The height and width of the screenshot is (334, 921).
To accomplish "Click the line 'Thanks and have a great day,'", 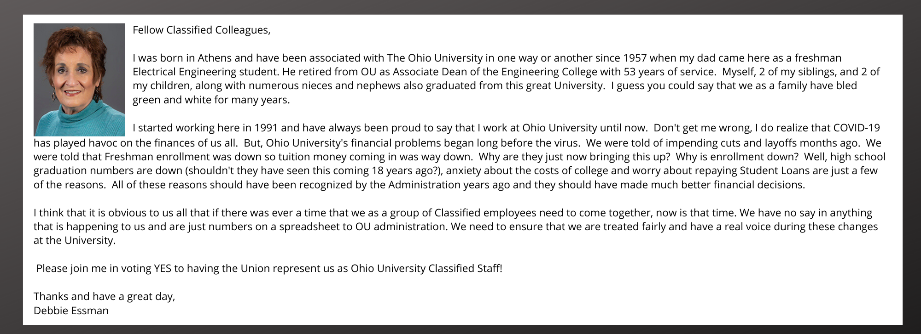I will tap(105, 297).
